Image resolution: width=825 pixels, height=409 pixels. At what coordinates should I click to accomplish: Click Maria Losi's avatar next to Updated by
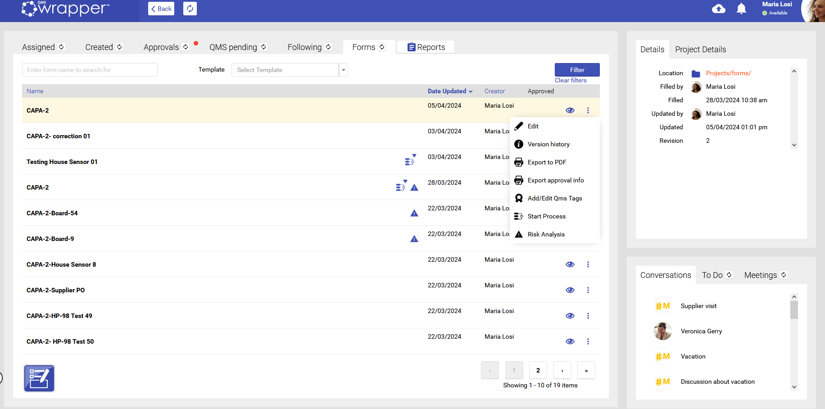coord(696,114)
